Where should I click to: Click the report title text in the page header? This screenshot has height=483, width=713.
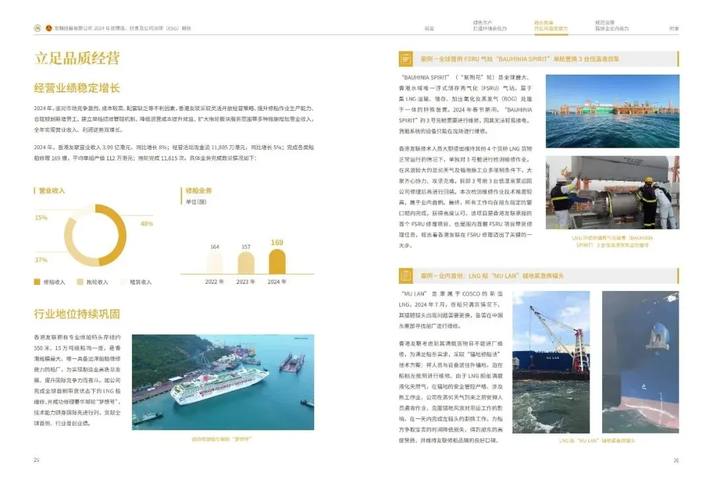pos(123,28)
